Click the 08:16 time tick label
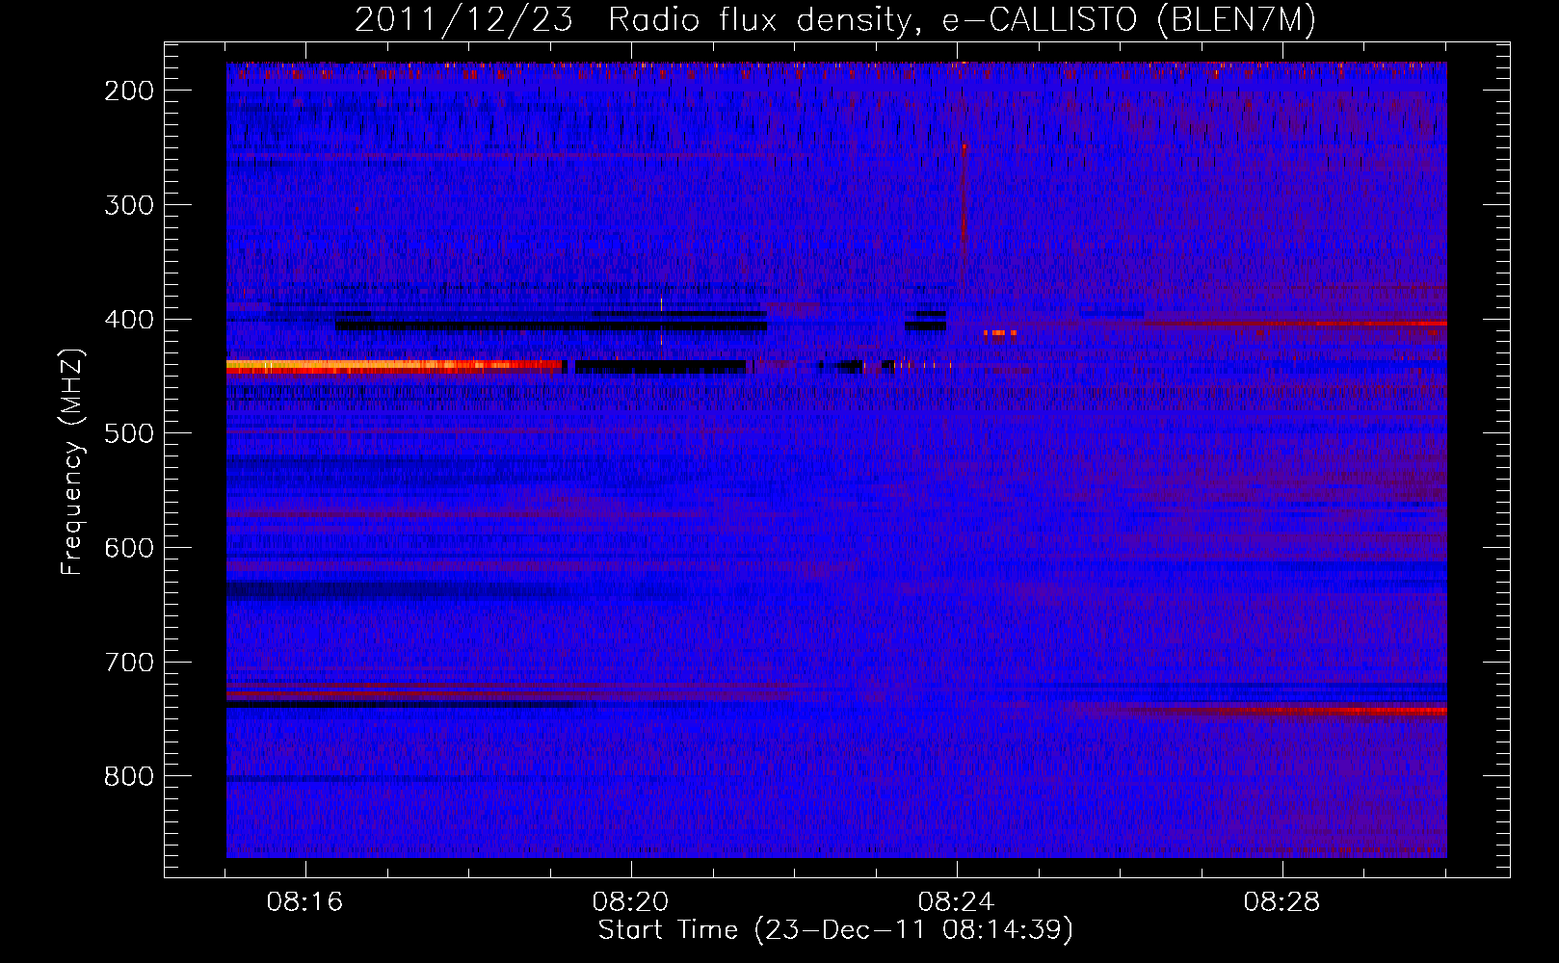The width and height of the screenshot is (1559, 963). pyautogui.click(x=305, y=902)
